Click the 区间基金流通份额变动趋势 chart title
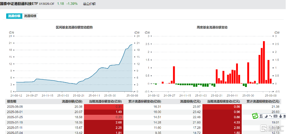The height and width of the screenshot is (134, 286). coord(74,27)
